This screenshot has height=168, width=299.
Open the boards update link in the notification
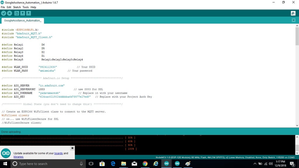[59, 153]
